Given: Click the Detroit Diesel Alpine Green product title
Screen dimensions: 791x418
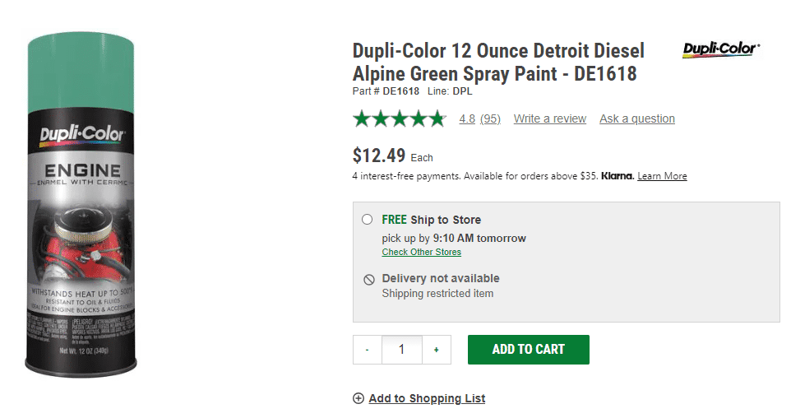Looking at the screenshot, I should coord(498,62).
